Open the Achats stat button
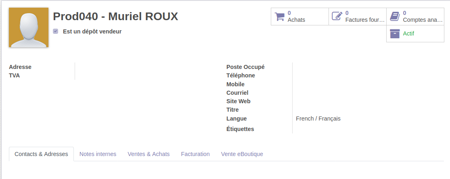Image resolution: width=450 pixels, height=179 pixels. click(299, 17)
